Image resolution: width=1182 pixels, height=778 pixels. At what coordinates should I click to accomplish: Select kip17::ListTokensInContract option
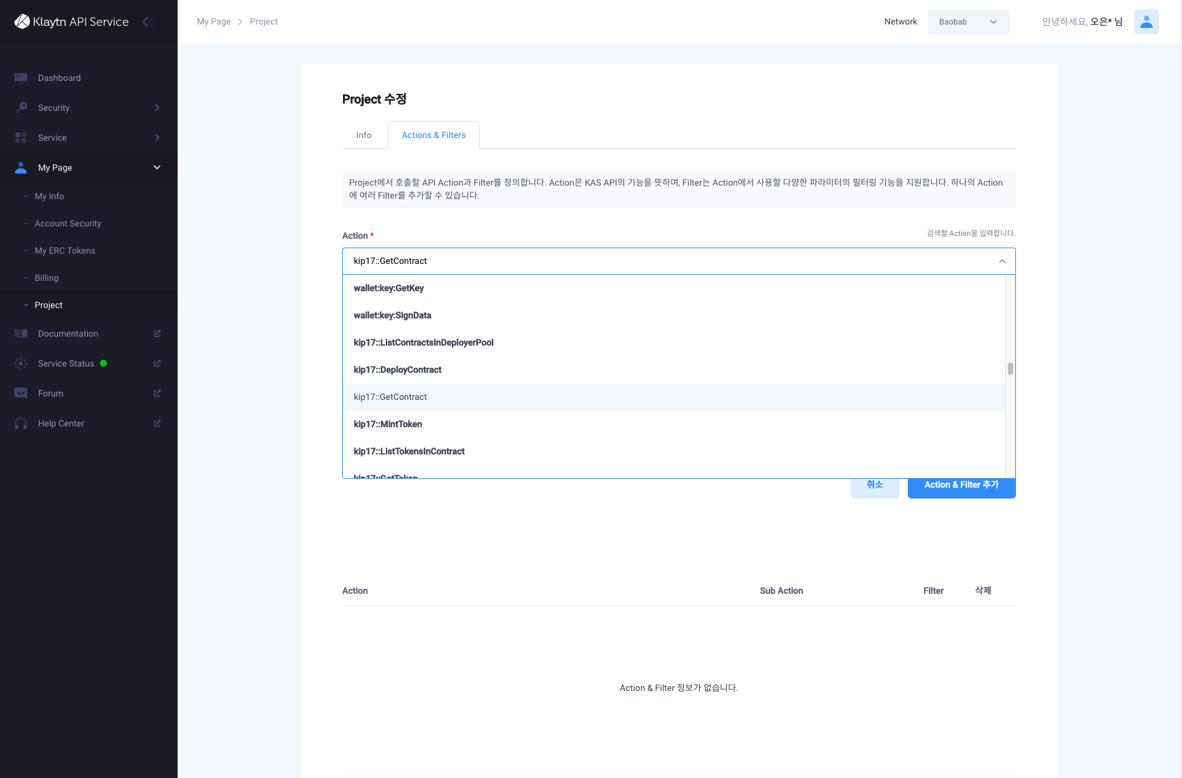point(674,452)
